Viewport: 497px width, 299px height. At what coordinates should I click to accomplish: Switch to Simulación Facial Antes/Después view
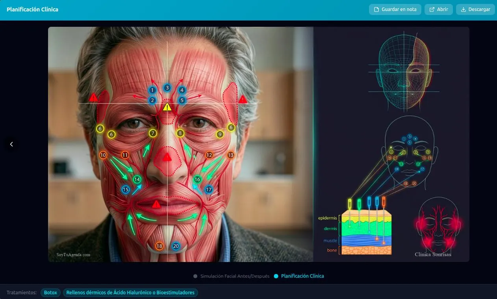point(231,276)
